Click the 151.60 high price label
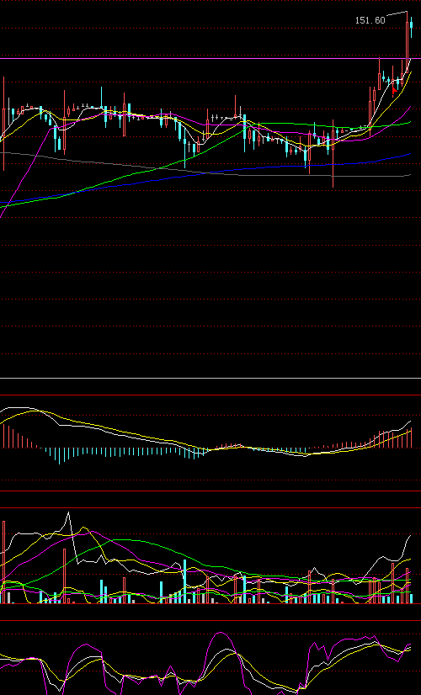421x695 pixels. 370,20
